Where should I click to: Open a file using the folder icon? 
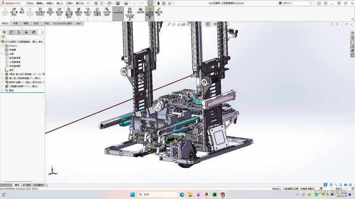(109, 3)
